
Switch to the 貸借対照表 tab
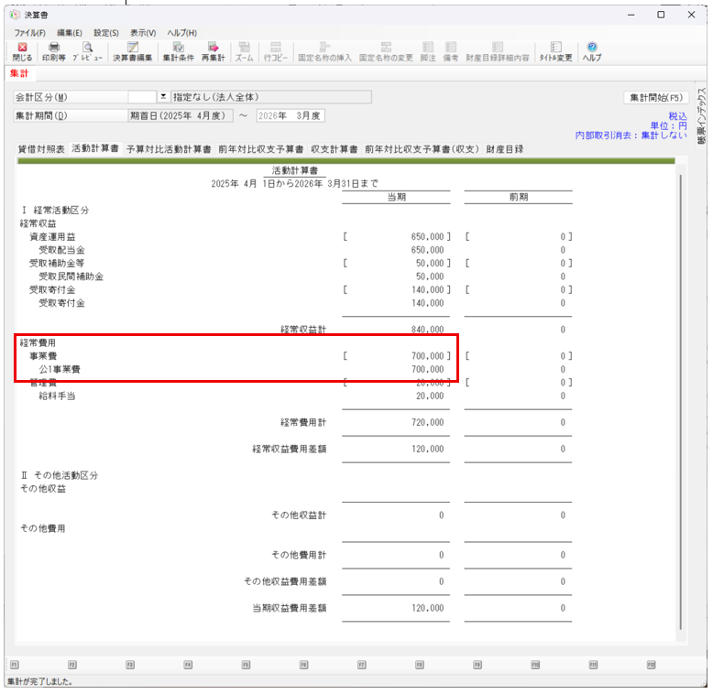(41, 148)
